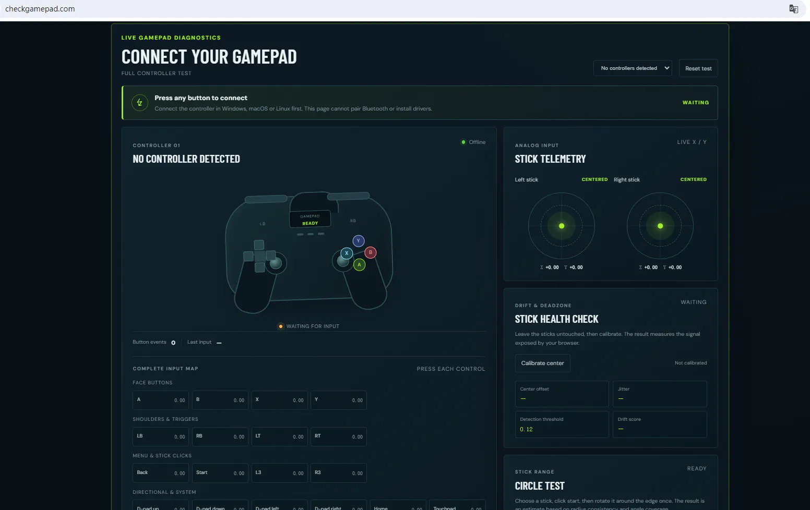Click the 'CONNECT YOUR GAMEPAD' title
Screen dimensions: 810x510
pyautogui.click(x=209, y=56)
